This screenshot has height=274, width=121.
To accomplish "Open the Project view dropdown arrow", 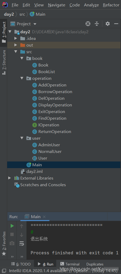I will click(35, 24).
